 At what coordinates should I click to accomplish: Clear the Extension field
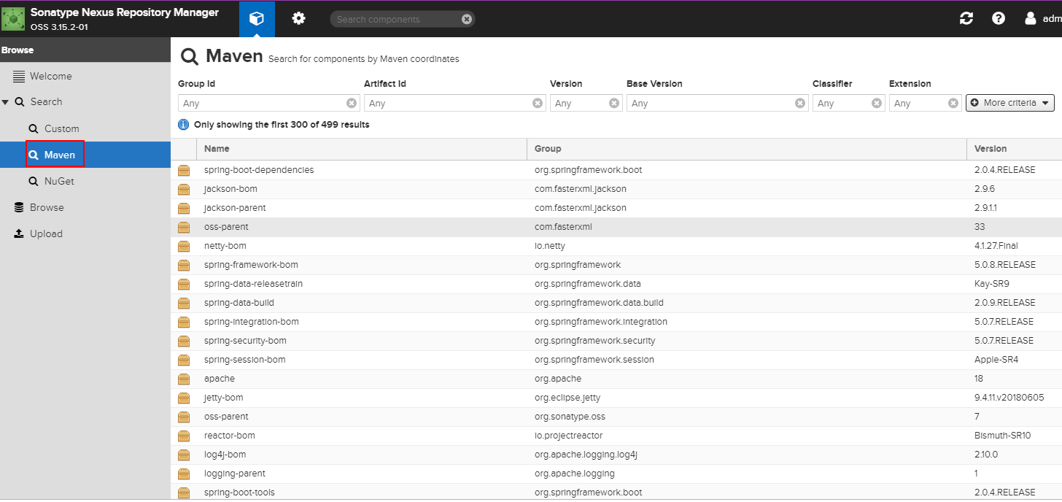tap(954, 103)
